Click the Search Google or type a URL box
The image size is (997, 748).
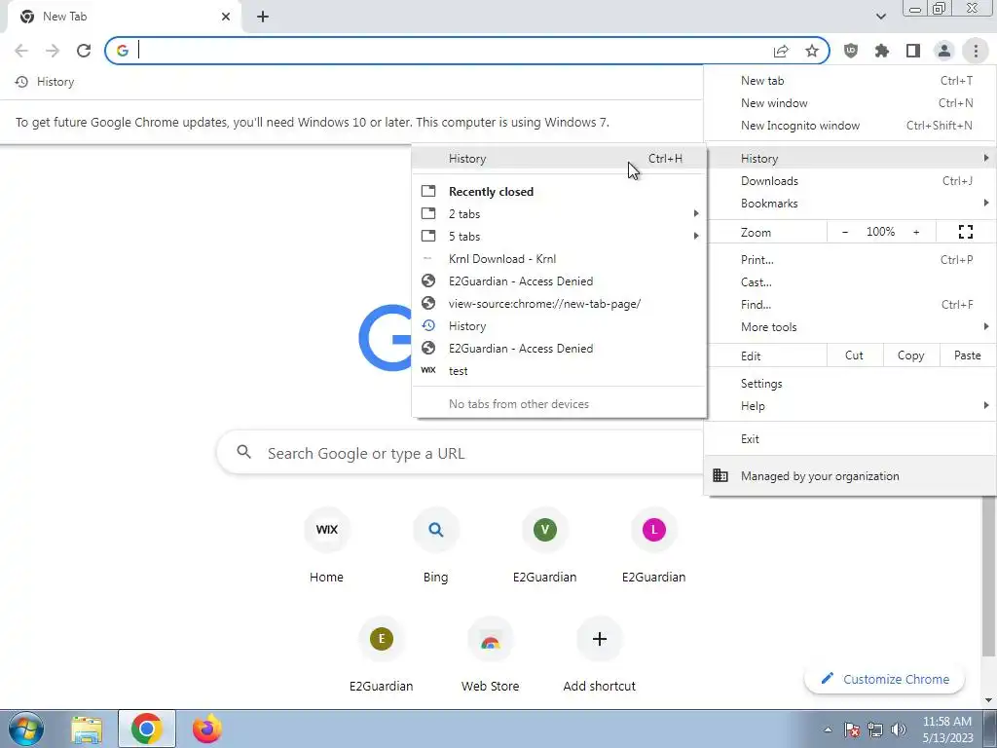[461, 453]
